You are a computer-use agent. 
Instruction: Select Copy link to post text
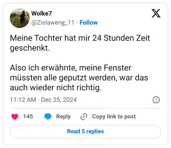114,117
